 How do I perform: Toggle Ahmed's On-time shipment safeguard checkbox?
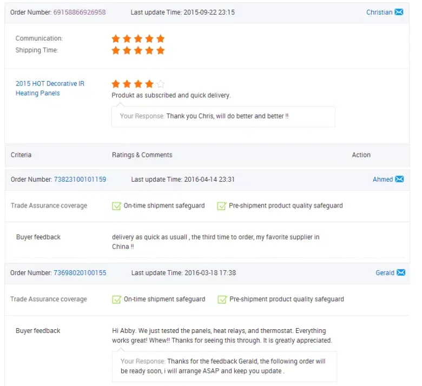[x=116, y=205]
